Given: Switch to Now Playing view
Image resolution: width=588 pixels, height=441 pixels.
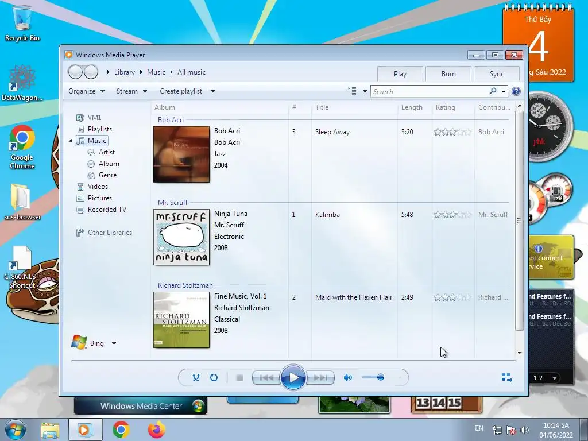Looking at the screenshot, I should pos(507,377).
